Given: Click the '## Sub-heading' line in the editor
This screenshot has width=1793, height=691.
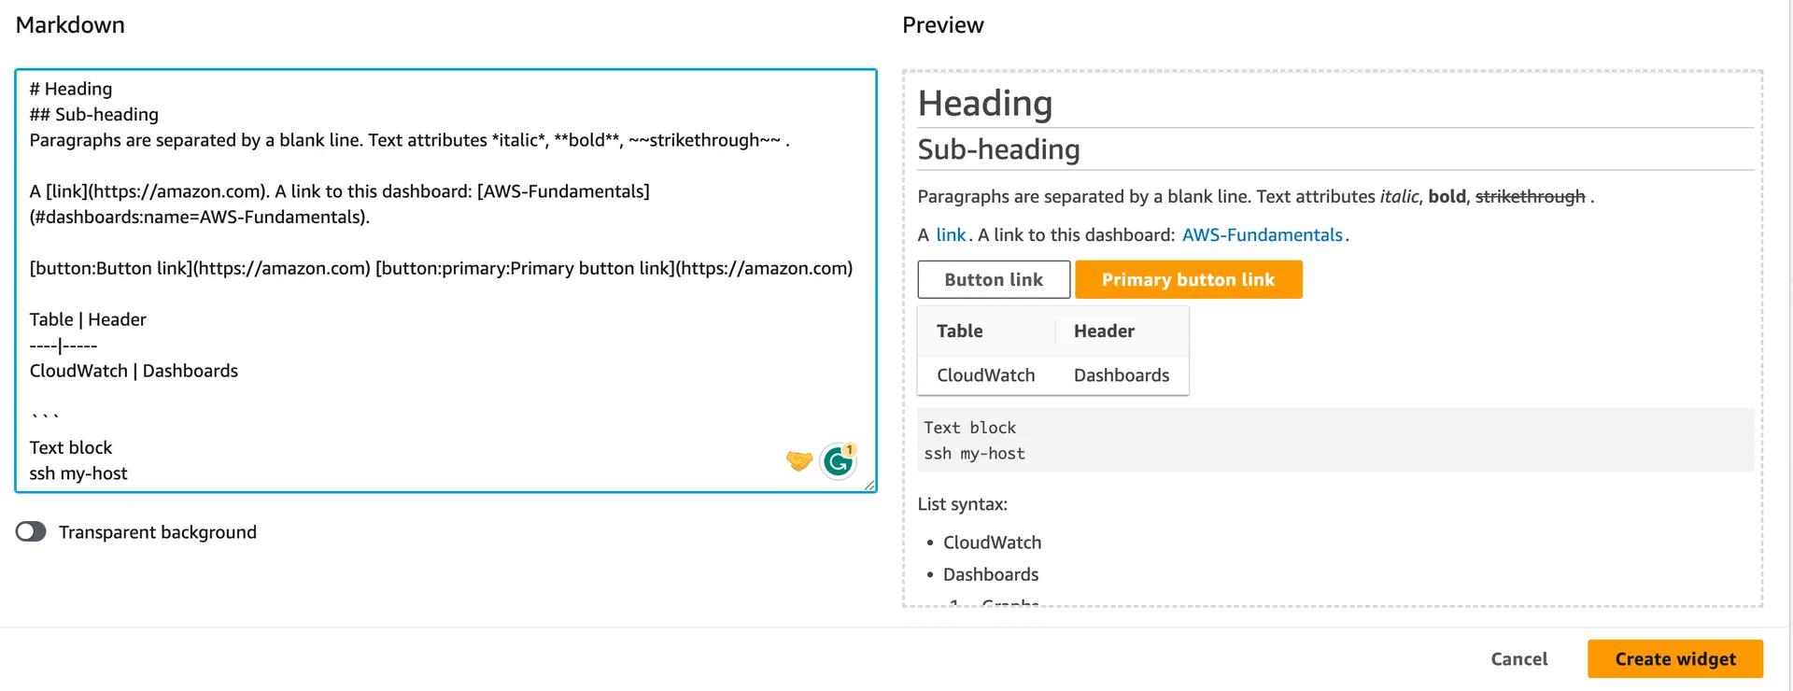Looking at the screenshot, I should click(94, 115).
